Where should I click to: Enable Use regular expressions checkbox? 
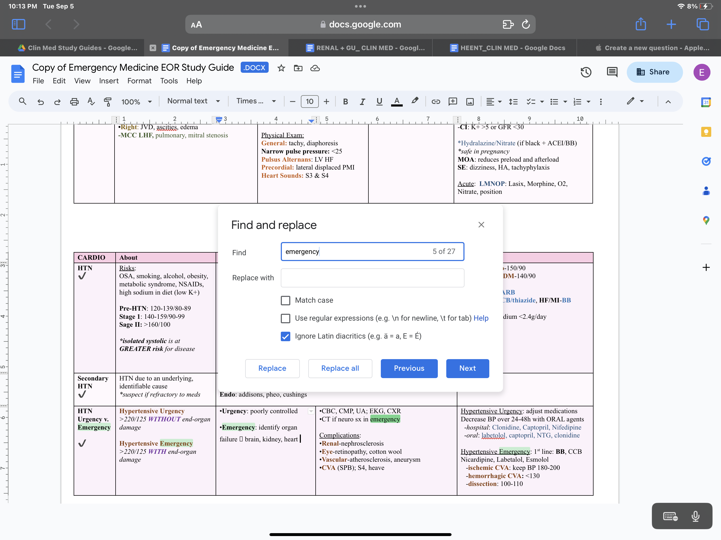pos(286,318)
